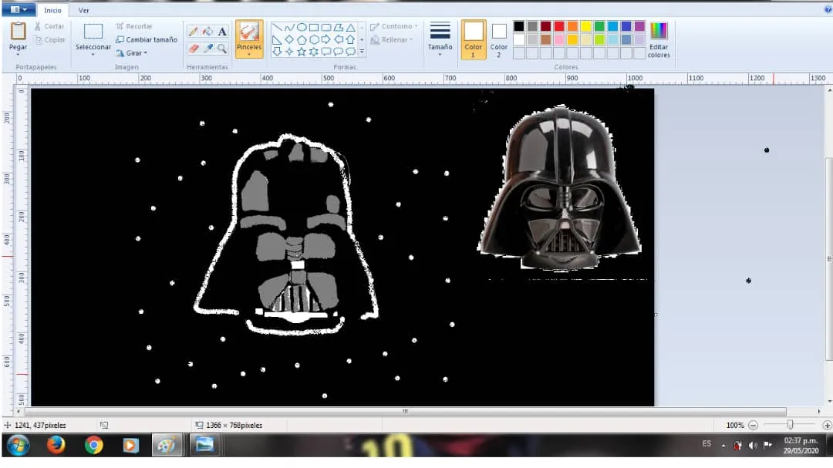This screenshot has width=833, height=468.
Task: Click the zoom slider handle
Action: (790, 425)
